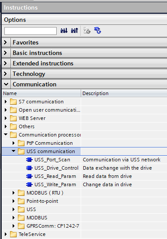Expand the TeleService folder arrow
Screen dimensions: 167x239
click(6, 234)
